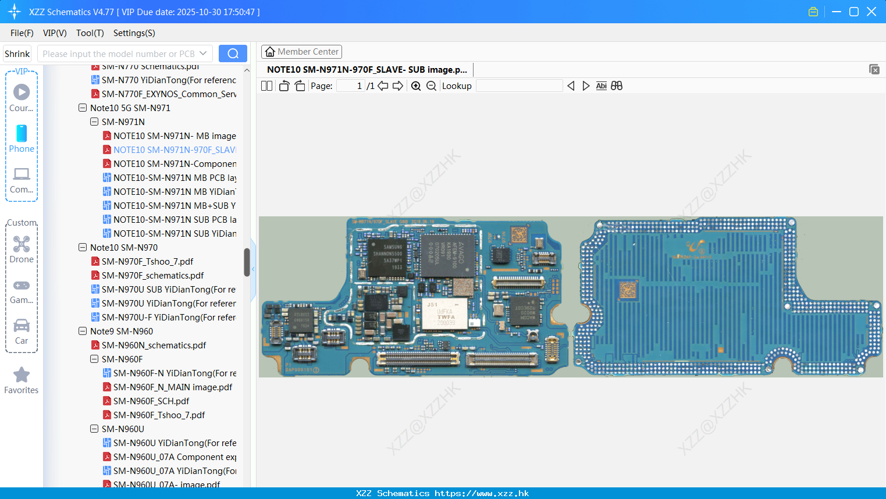Screen dimensions: 886x499
Task: Open NOTE10 SM-N971N-Component file
Action: (169, 163)
